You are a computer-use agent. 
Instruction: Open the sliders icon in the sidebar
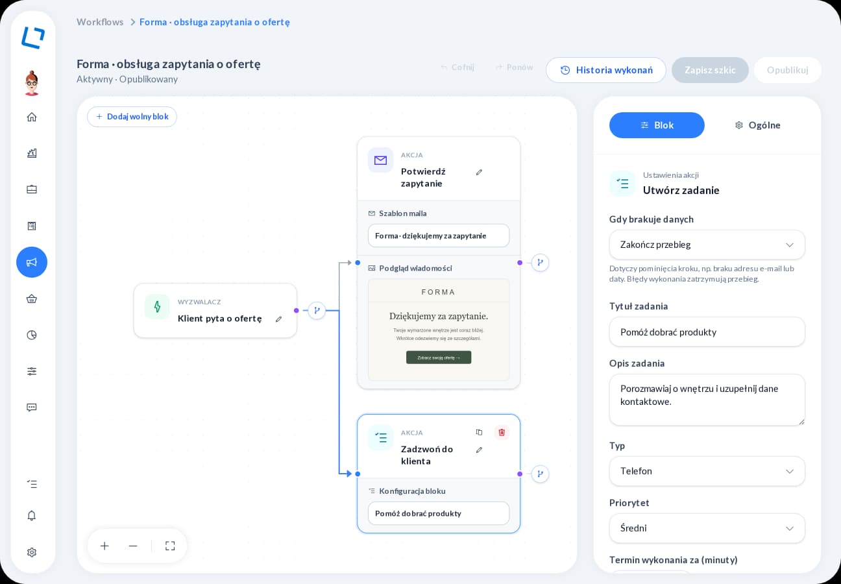pyautogui.click(x=32, y=371)
